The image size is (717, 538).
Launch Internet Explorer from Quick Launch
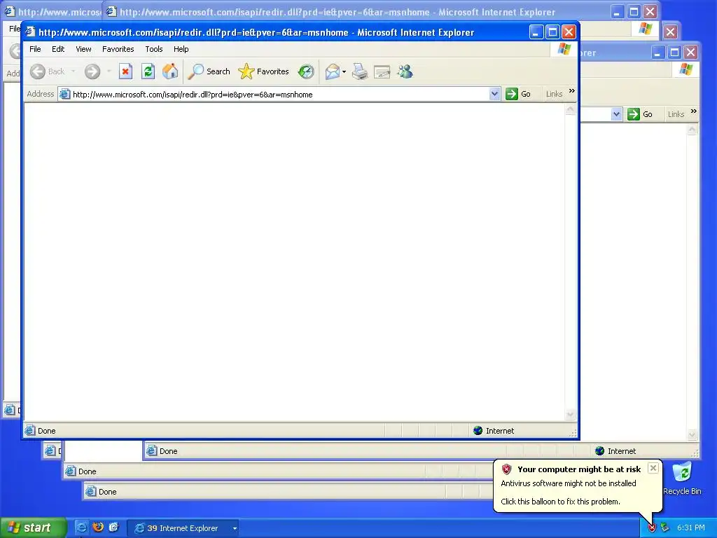point(81,528)
